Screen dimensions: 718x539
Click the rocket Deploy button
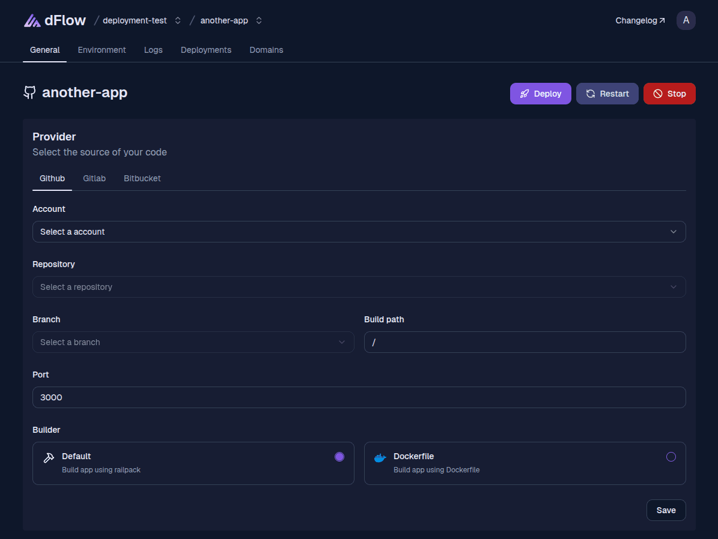point(540,94)
